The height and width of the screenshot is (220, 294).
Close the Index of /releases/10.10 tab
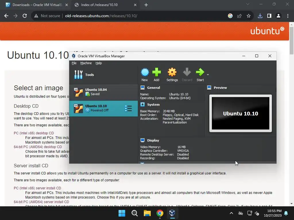pos(135,5)
